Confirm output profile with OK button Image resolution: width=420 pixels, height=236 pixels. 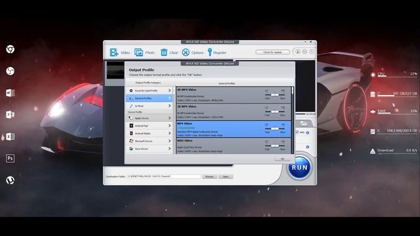(282, 159)
